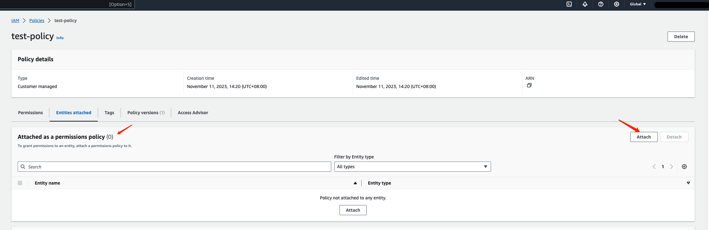Click the Entity type column header
Viewport: 709px width, 230px height.
(x=379, y=183)
